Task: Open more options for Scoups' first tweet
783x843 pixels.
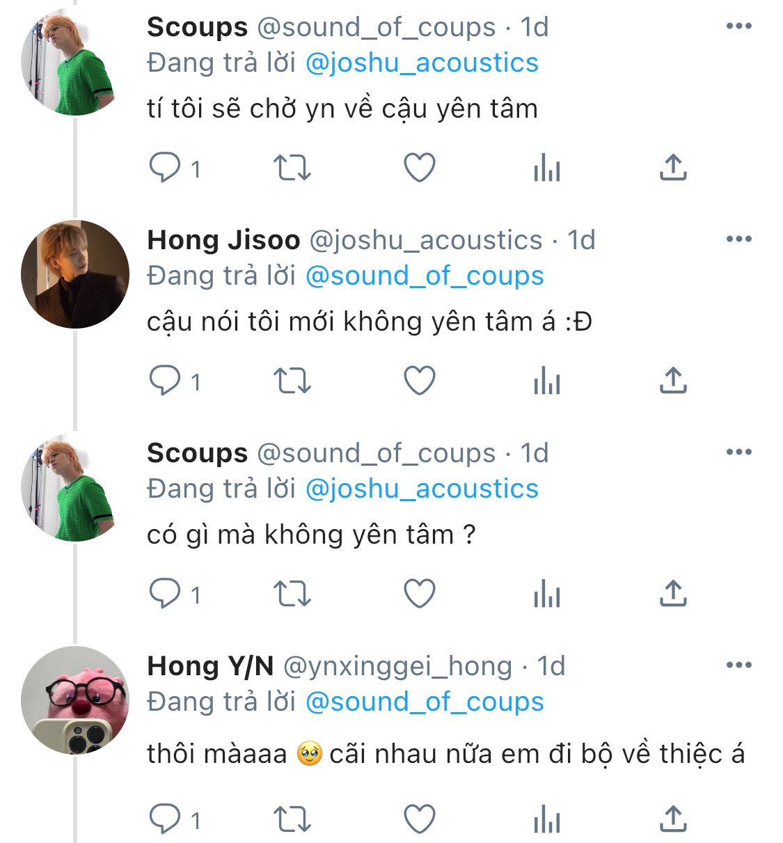Action: point(738,26)
